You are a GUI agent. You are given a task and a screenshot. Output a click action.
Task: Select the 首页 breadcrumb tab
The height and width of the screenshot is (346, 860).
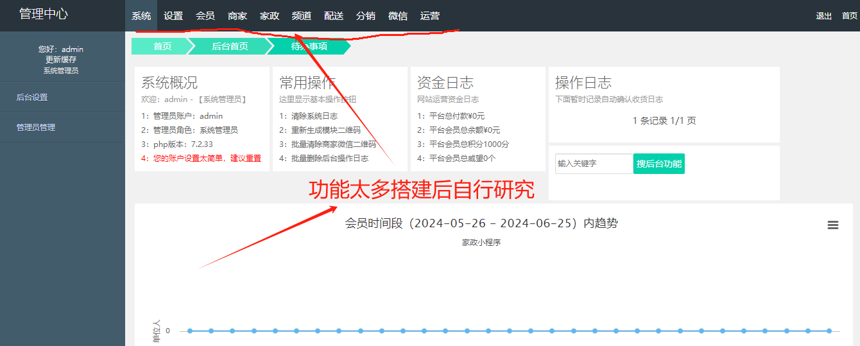pyautogui.click(x=162, y=46)
